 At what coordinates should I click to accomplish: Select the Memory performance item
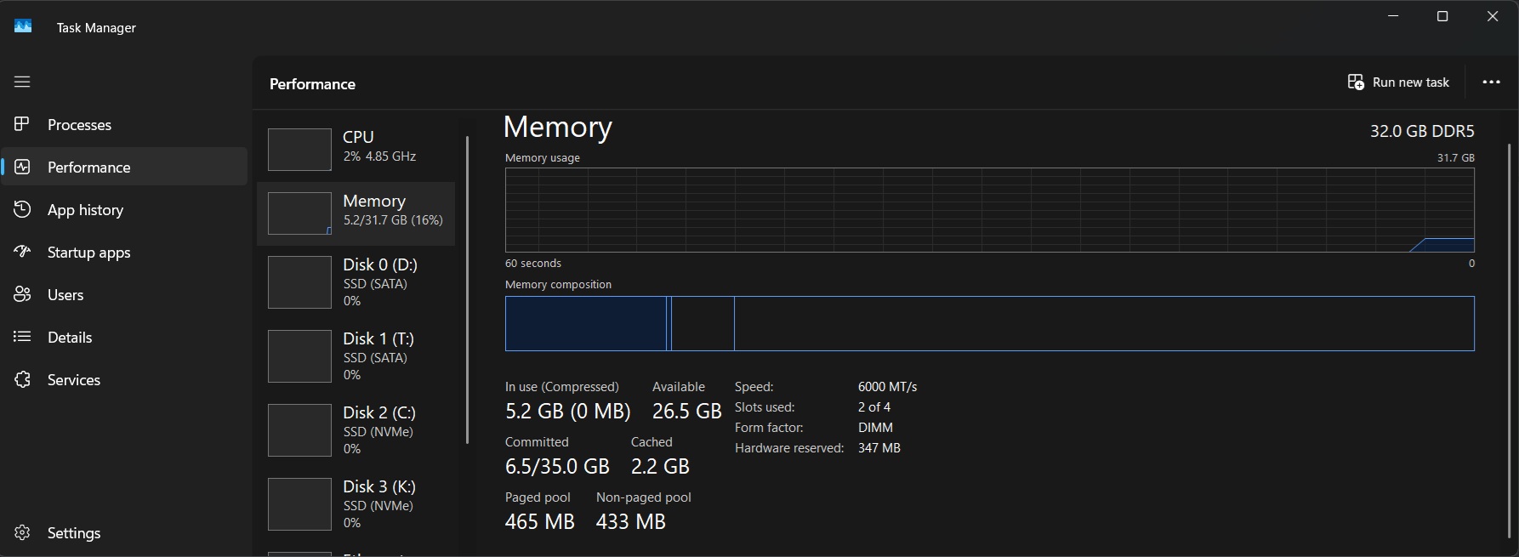(x=356, y=213)
